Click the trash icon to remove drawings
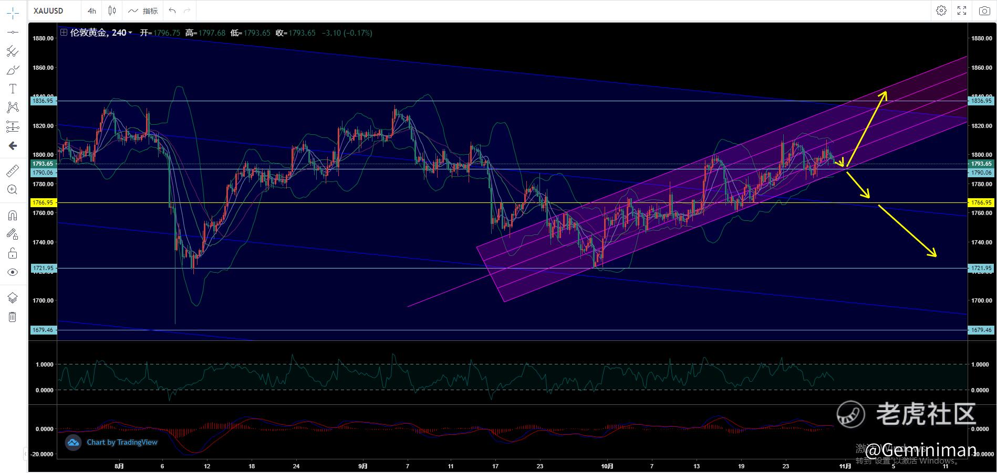Image resolution: width=997 pixels, height=473 pixels. tap(13, 317)
